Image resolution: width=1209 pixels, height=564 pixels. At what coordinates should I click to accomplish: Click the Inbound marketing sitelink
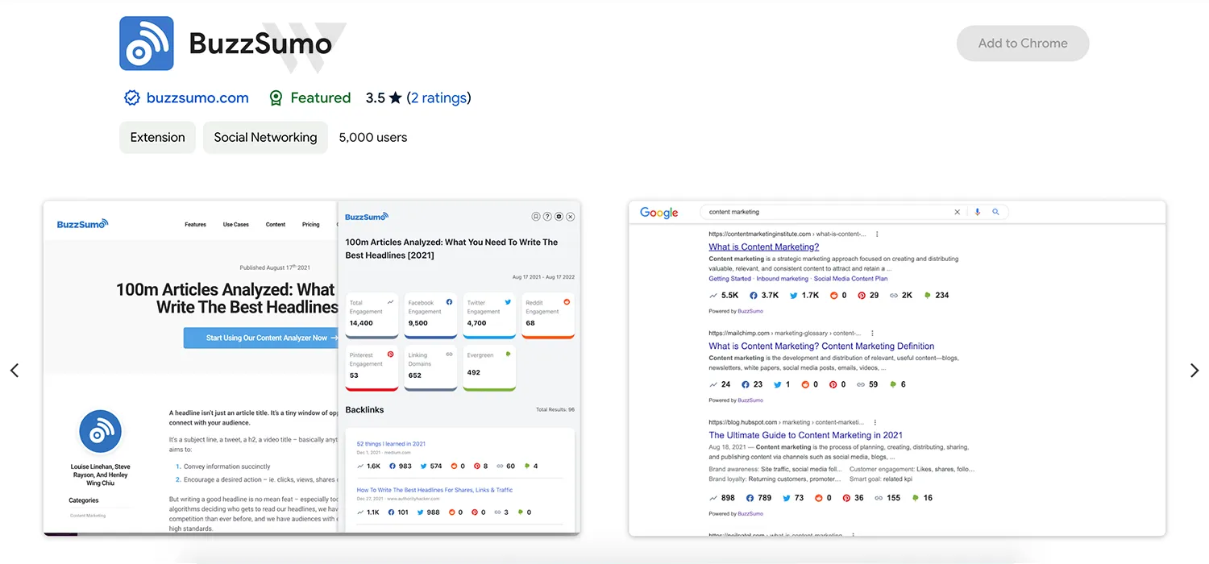[x=782, y=279]
